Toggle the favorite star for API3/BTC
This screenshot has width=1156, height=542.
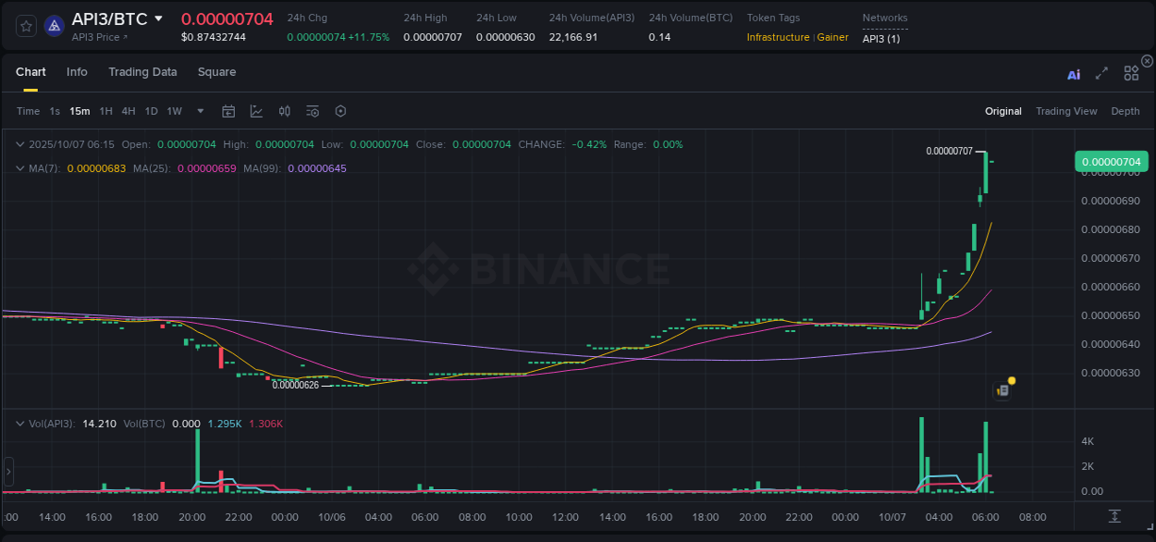point(25,26)
